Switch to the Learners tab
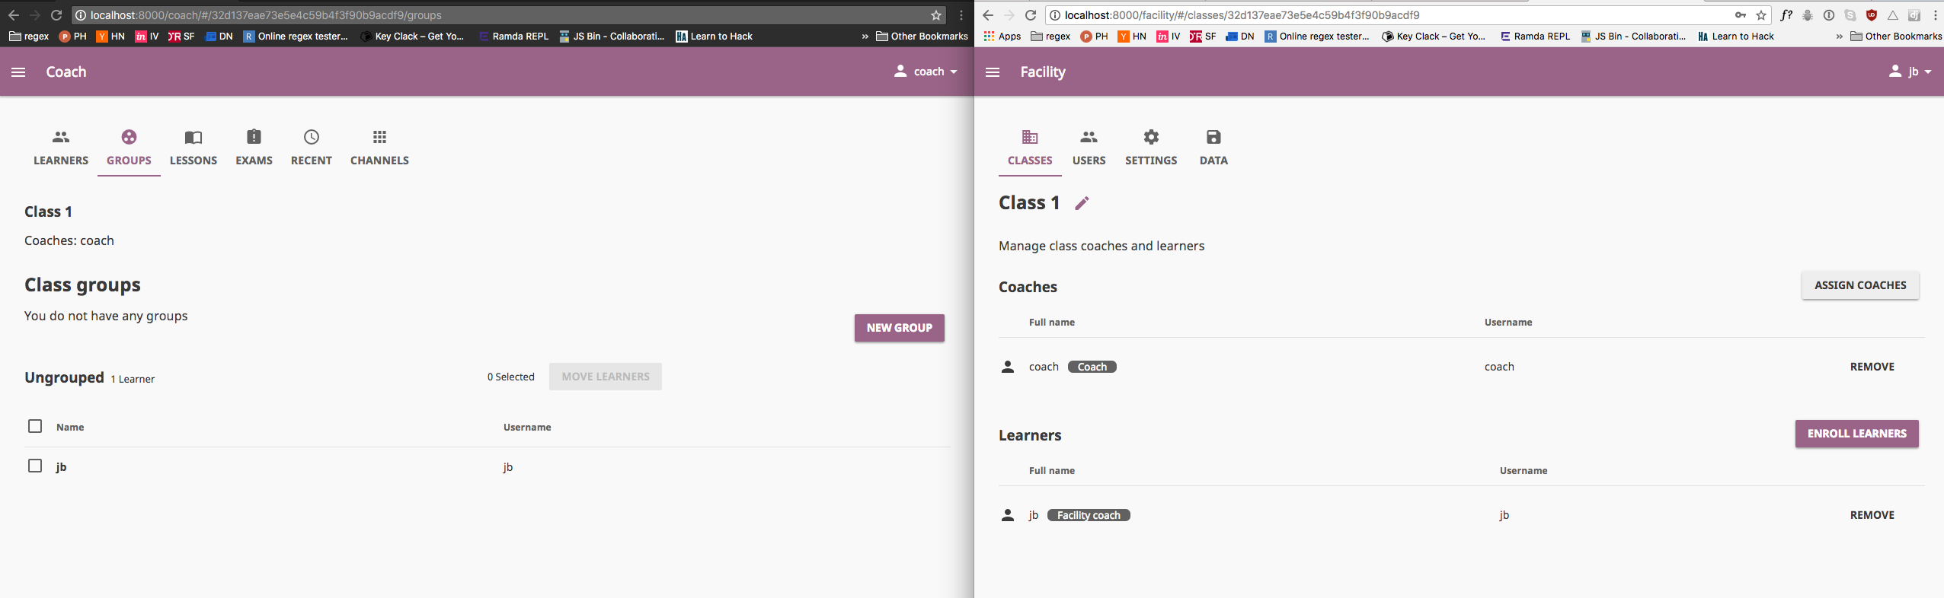The image size is (1944, 598). [x=61, y=148]
